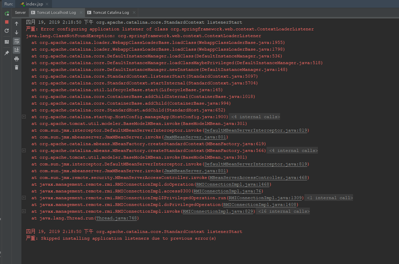This screenshot has width=399, height=264.
Task: Toggle soft-wrap for console output
Action: click(17, 41)
